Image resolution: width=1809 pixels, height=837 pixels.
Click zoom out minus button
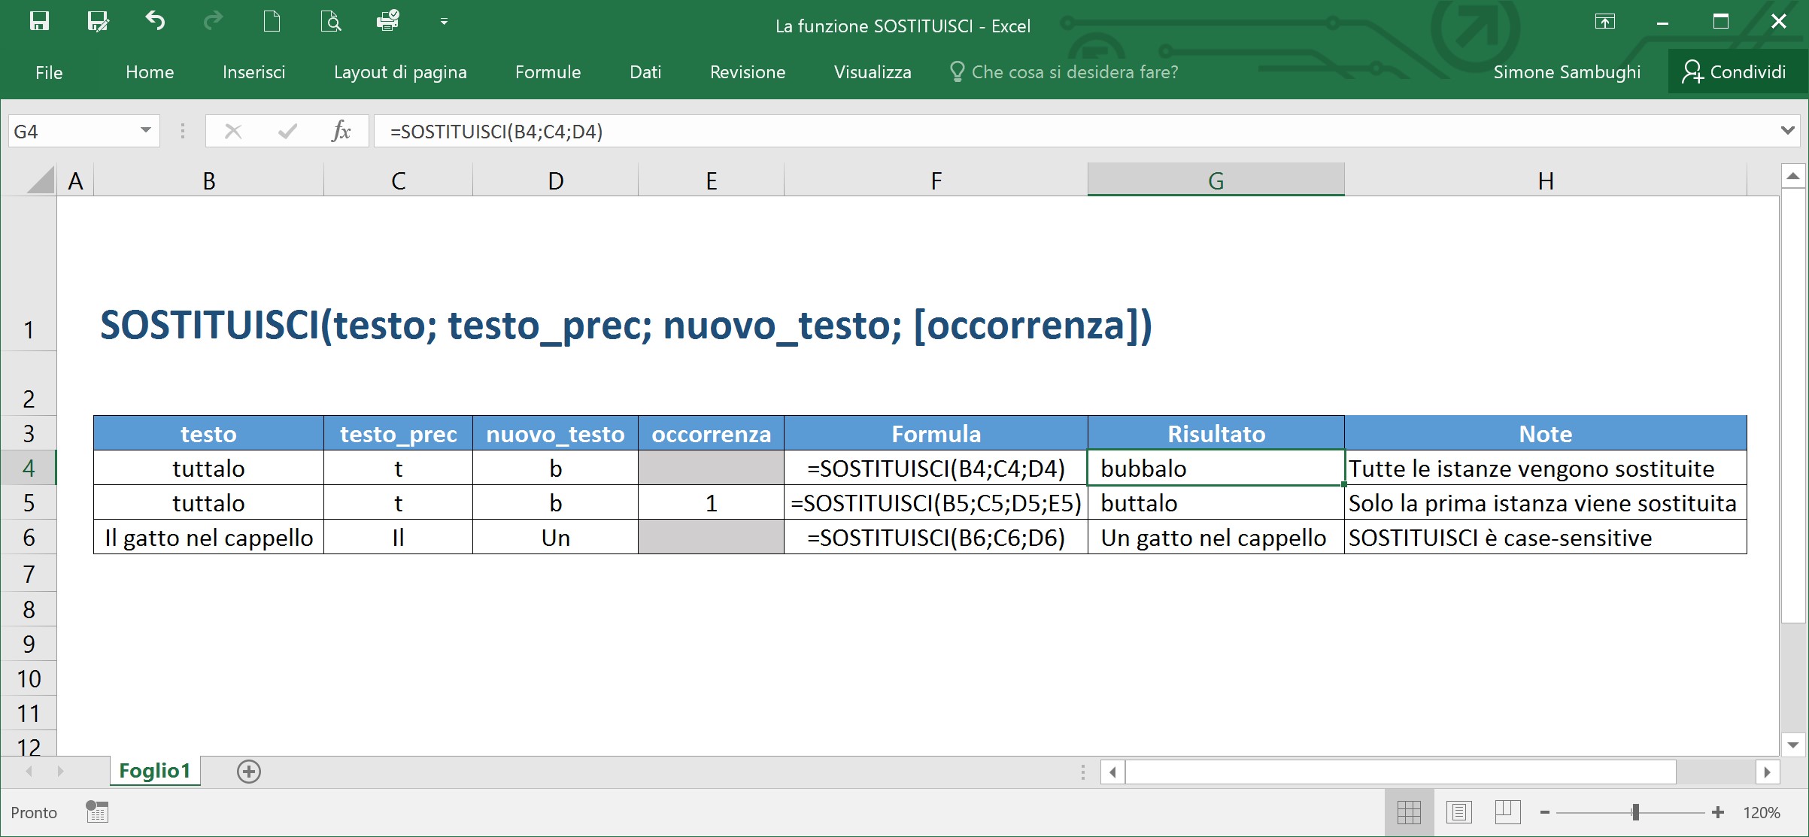pyautogui.click(x=1544, y=812)
